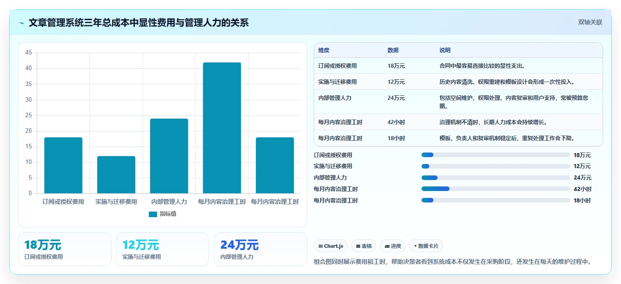Click the description 合同中最容易直接比较的显性支出

click(x=482, y=66)
